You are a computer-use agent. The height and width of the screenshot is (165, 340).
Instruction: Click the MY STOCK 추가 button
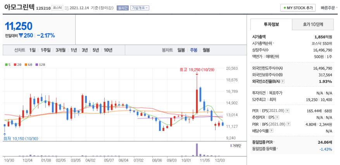[x=298, y=8]
